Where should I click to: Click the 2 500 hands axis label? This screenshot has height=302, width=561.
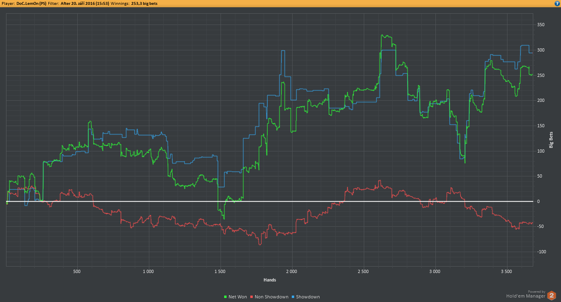point(363,271)
